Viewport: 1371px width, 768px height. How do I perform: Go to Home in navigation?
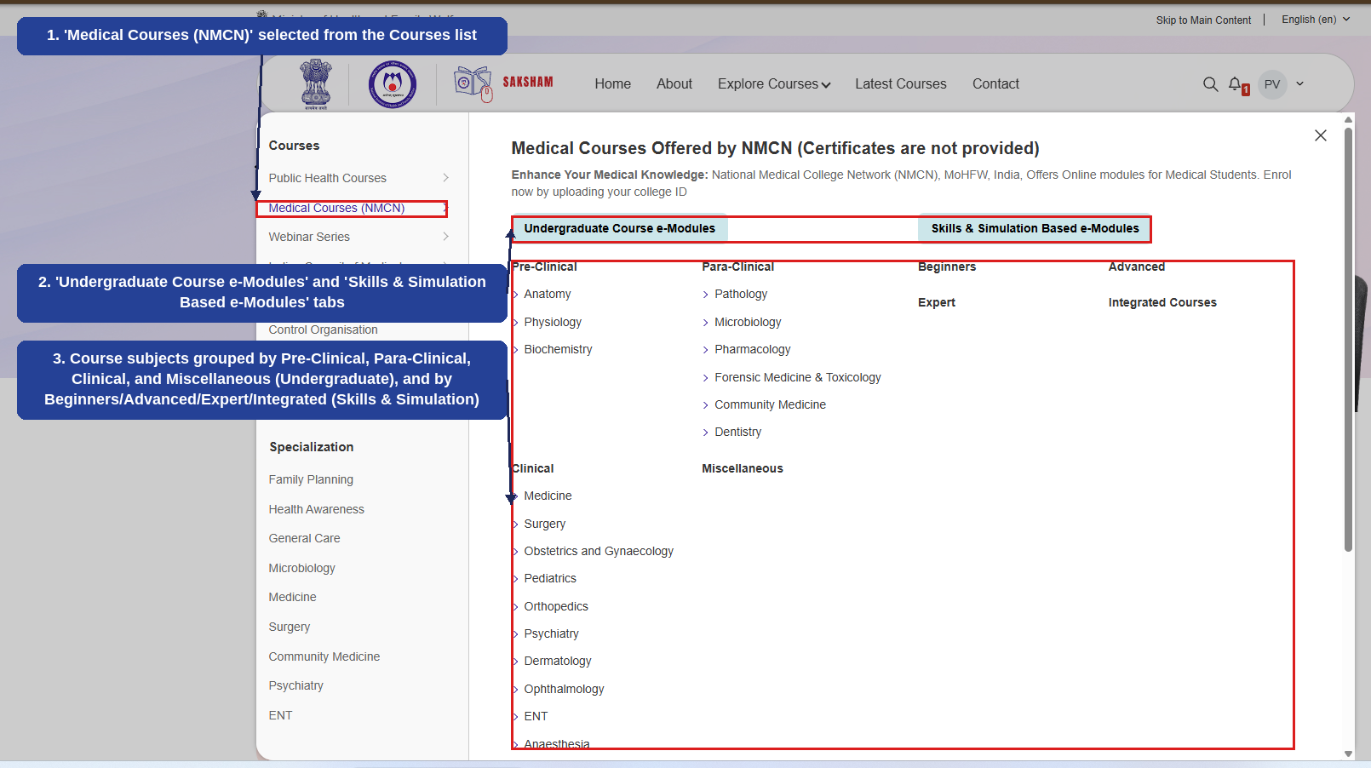(x=613, y=83)
